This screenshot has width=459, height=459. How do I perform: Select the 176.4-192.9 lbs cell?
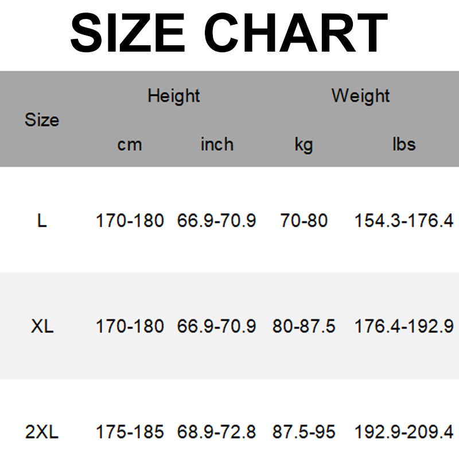[x=404, y=326]
